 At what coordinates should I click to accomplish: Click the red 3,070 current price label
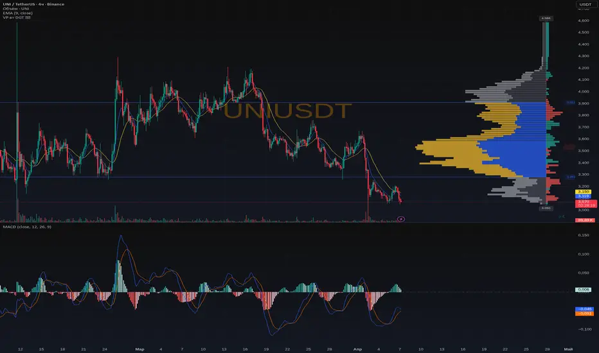click(586, 203)
